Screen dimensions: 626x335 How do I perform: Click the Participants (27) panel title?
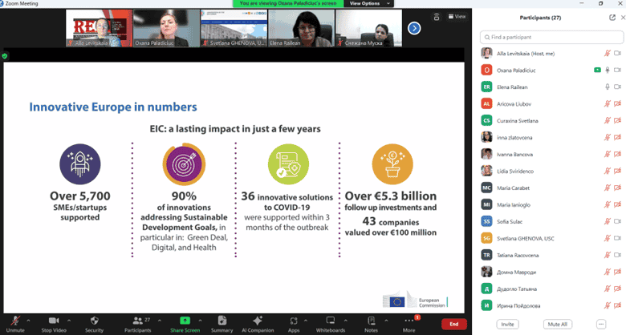[540, 18]
